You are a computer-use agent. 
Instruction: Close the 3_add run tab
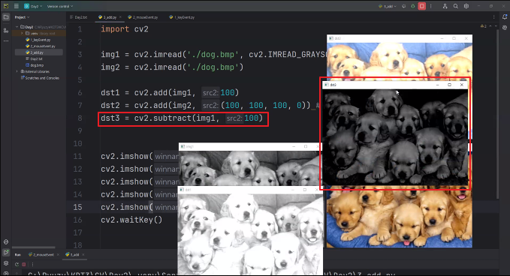tap(83, 255)
